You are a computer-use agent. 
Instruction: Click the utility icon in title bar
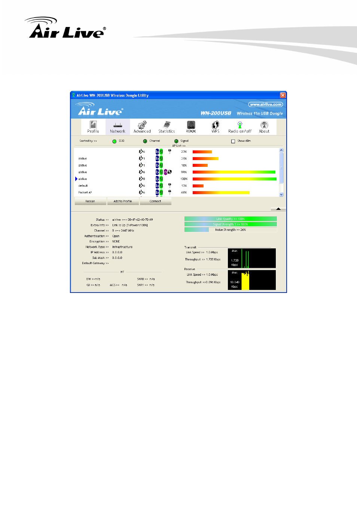point(74,95)
